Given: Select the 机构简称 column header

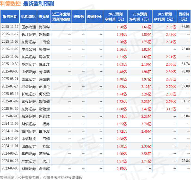Looking at the screenshot, I should [28, 17].
